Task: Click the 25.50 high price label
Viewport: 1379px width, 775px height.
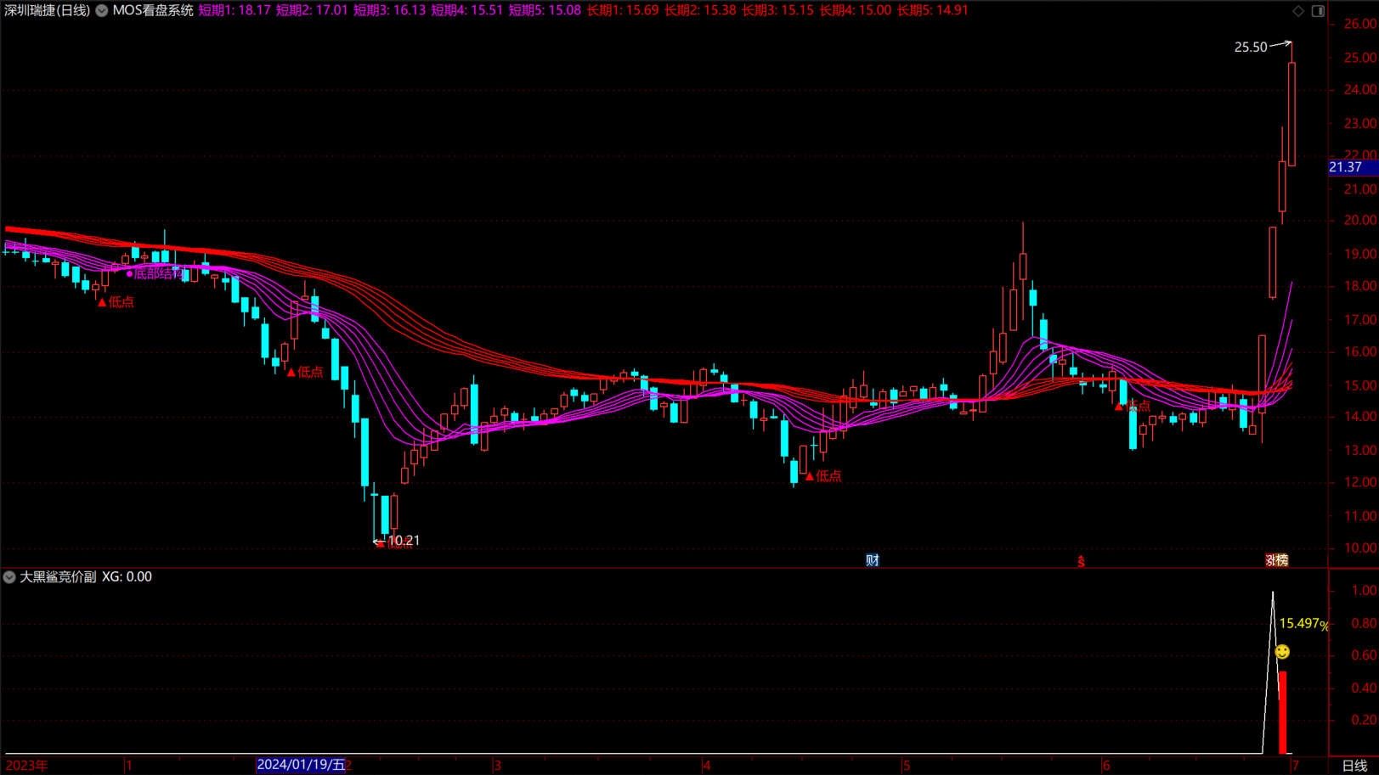Action: pos(1251,48)
